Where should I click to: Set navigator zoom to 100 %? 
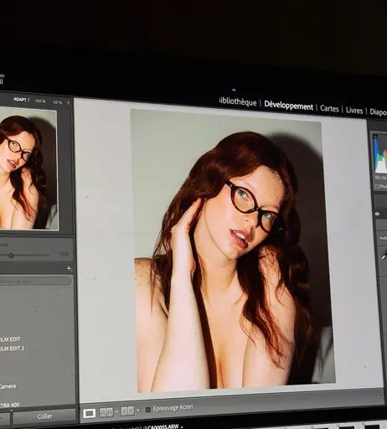tap(40, 101)
